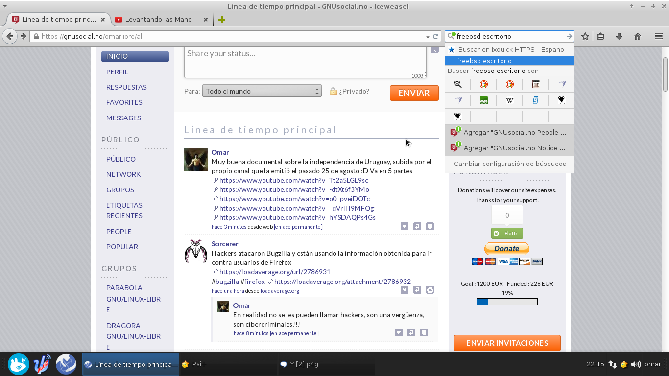Delete Omar's cibercriminales reply
This screenshot has height=376, width=669.
[424, 332]
